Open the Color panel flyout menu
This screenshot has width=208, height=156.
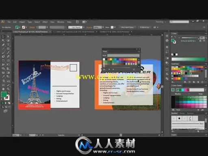(206, 33)
